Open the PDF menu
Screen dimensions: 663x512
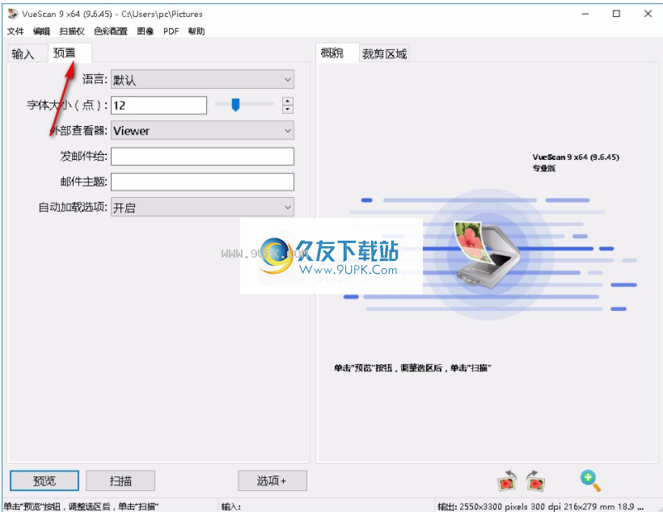(x=171, y=31)
